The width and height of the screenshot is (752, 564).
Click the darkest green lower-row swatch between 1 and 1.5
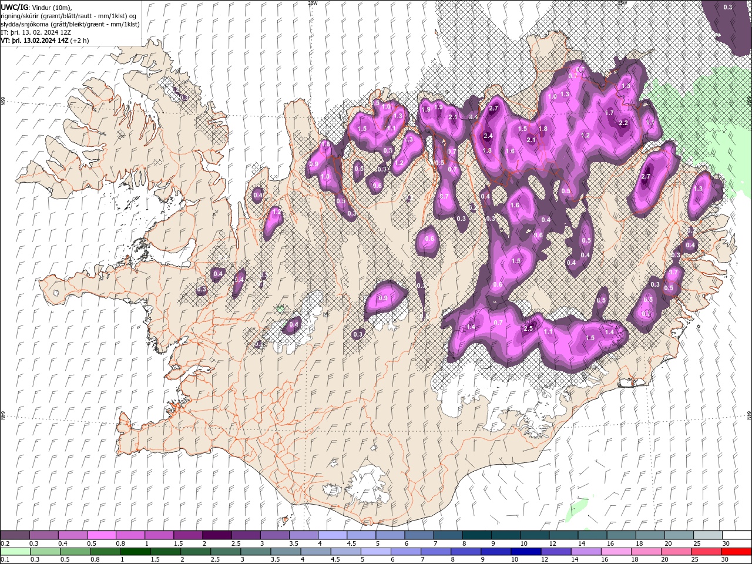click(x=135, y=552)
